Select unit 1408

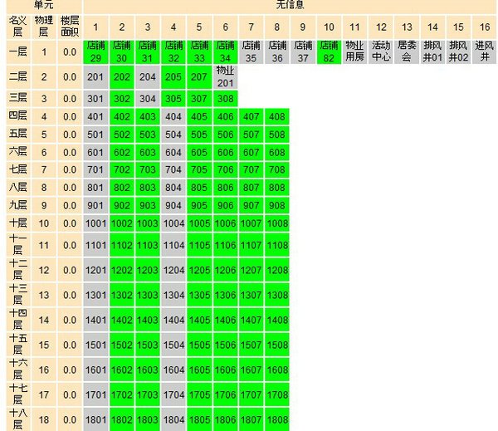click(277, 320)
